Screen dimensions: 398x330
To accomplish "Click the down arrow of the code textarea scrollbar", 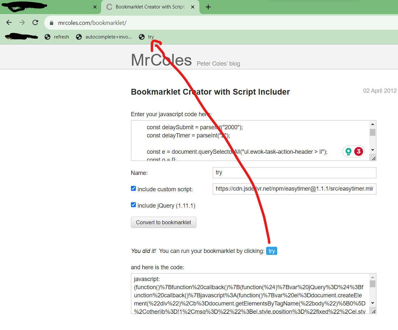I will click(372, 150).
